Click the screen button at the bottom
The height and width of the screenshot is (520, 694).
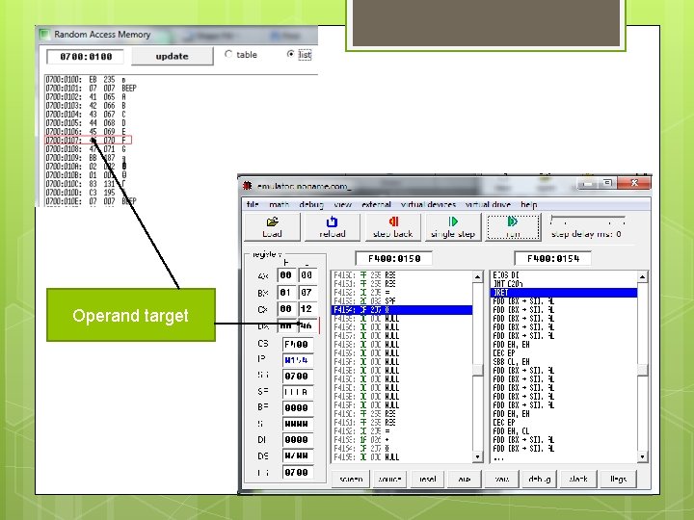[x=351, y=479]
